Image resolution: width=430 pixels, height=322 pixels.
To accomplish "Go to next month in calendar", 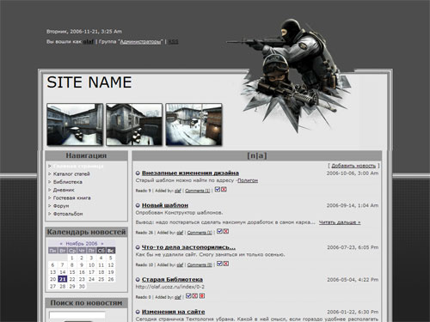I will (x=102, y=244).
